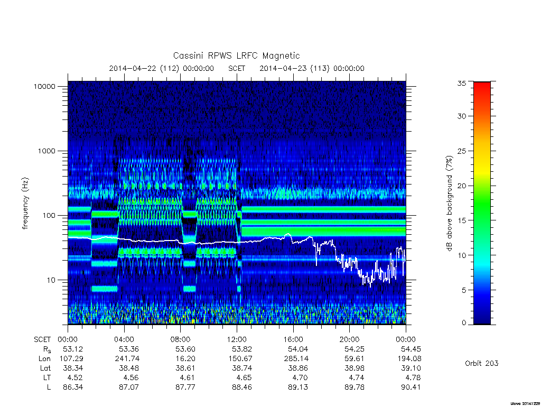
Task: Click the Lat value '38.34'
Action: [73, 368]
